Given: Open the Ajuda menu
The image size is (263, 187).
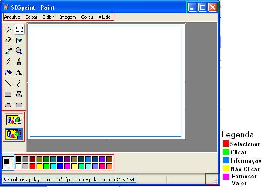Looking at the screenshot, I should [104, 17].
